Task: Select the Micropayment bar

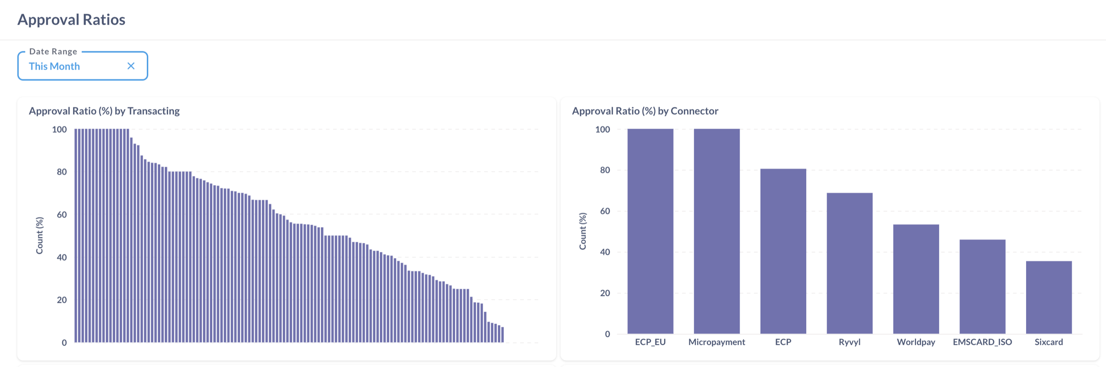Action: 717,231
